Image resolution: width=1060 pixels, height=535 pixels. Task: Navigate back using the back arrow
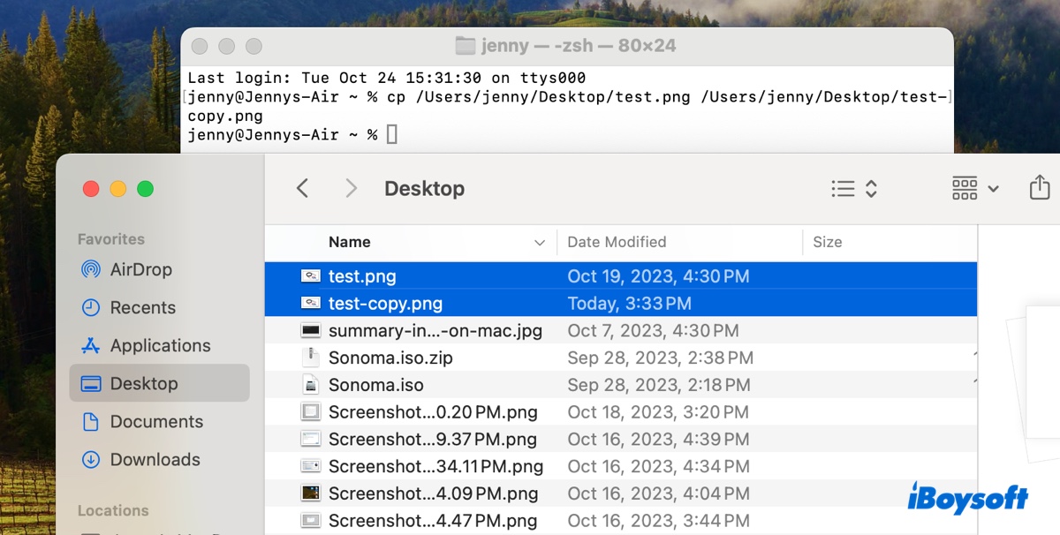pos(303,188)
